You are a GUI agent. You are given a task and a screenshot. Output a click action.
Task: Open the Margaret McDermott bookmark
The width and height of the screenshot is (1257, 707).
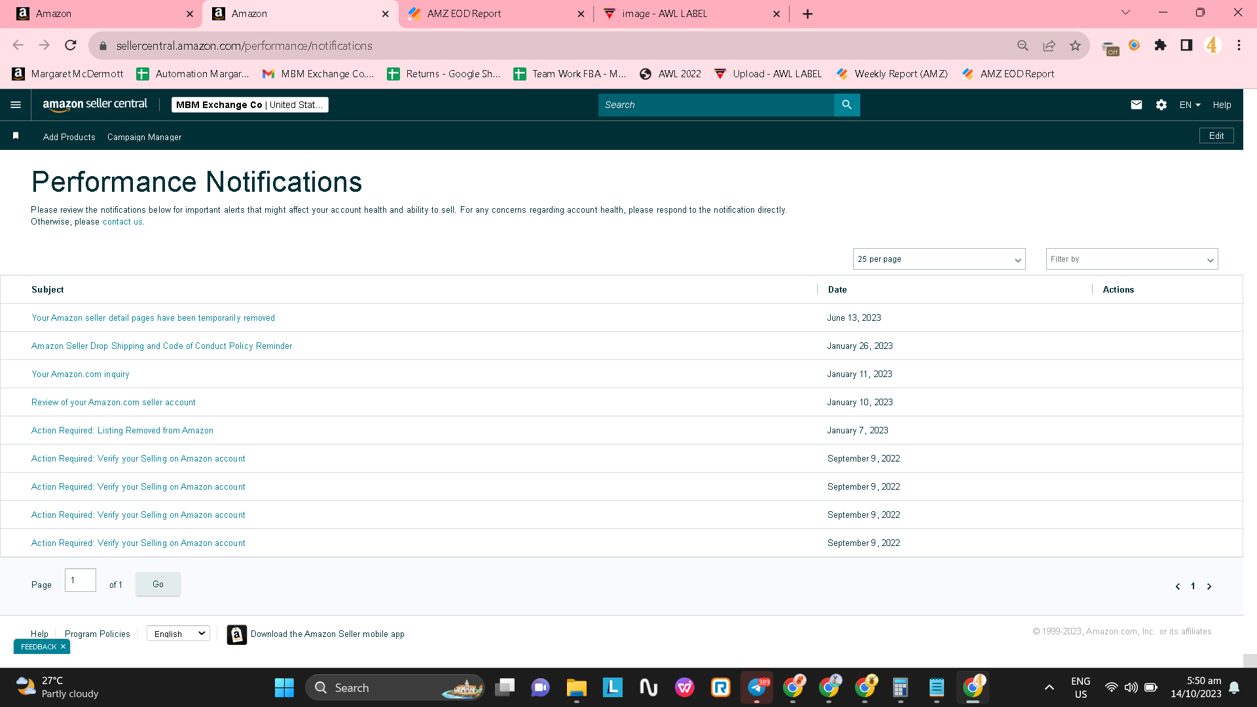[x=68, y=74]
